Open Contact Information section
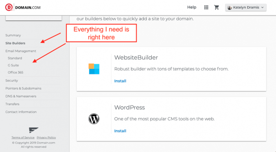 click(21, 112)
